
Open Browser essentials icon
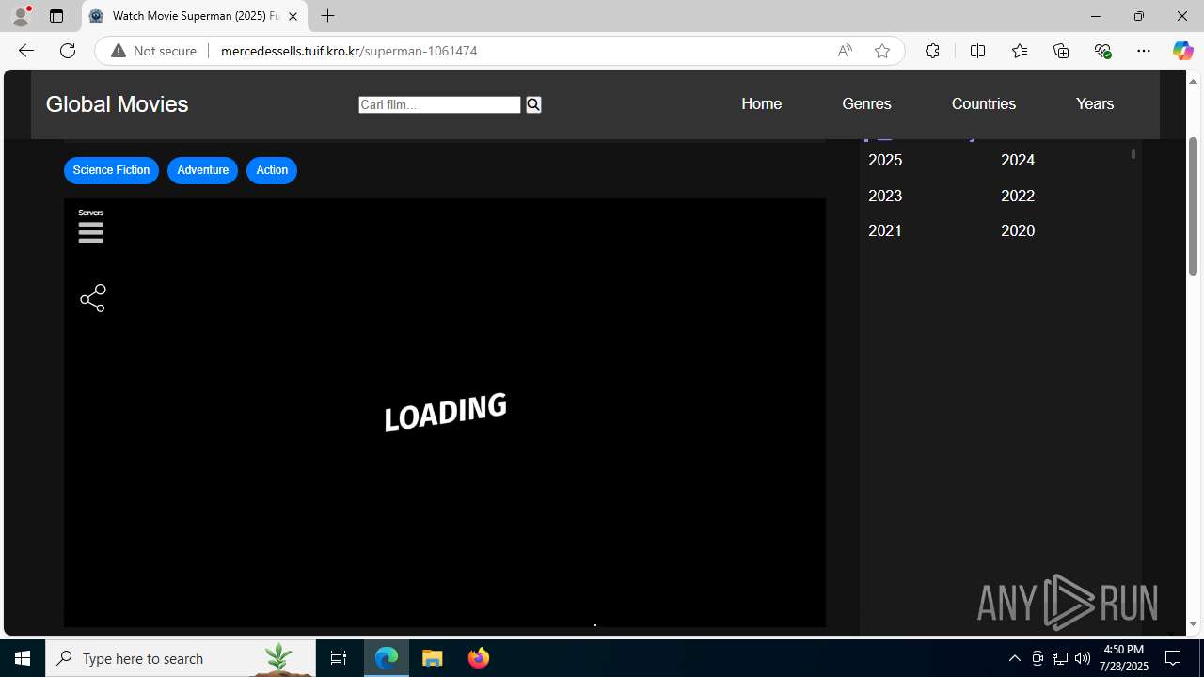1102,51
